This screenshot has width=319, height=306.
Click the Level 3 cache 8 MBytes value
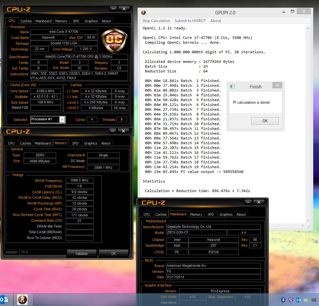(x=96, y=108)
